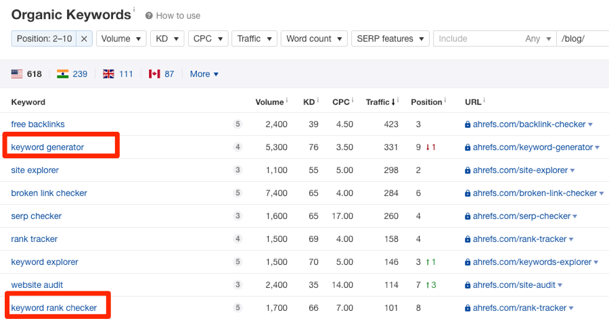Open the Any match-type dropdown

click(538, 39)
